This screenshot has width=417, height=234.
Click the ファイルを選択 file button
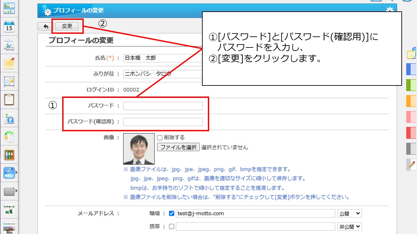178,147
